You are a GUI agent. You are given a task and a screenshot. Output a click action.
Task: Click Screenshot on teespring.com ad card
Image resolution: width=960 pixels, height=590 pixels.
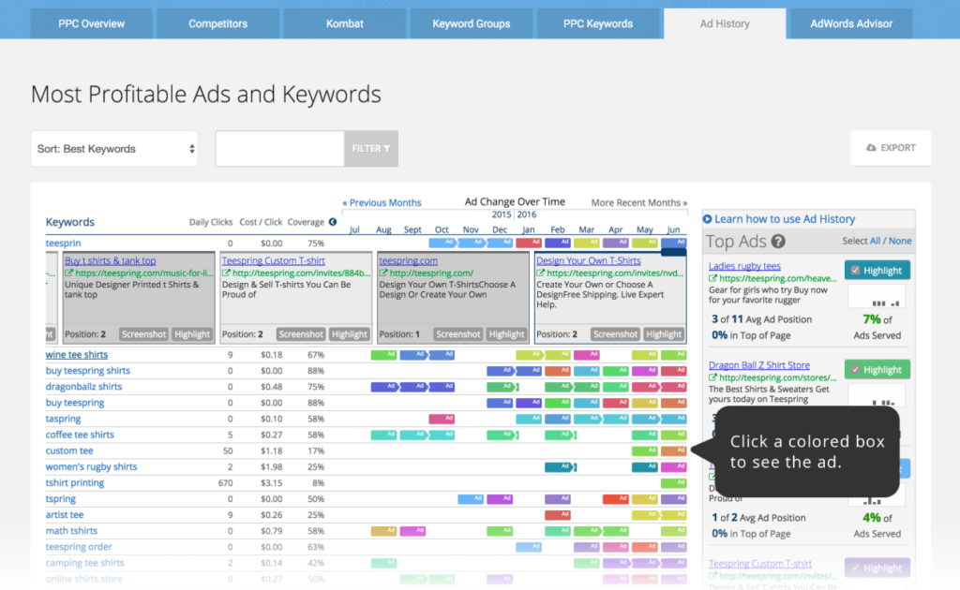pos(458,334)
